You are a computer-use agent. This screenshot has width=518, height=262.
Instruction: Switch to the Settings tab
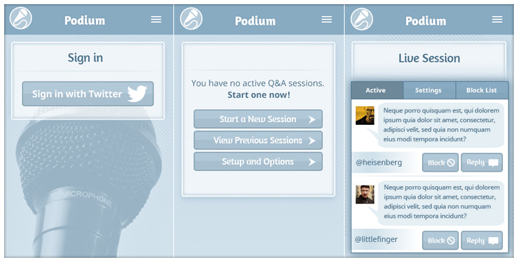(430, 90)
